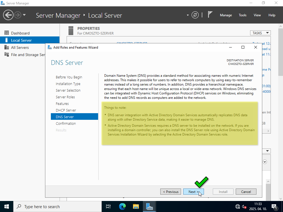
Task: Click the network globe tray icon
Action: [237, 206]
